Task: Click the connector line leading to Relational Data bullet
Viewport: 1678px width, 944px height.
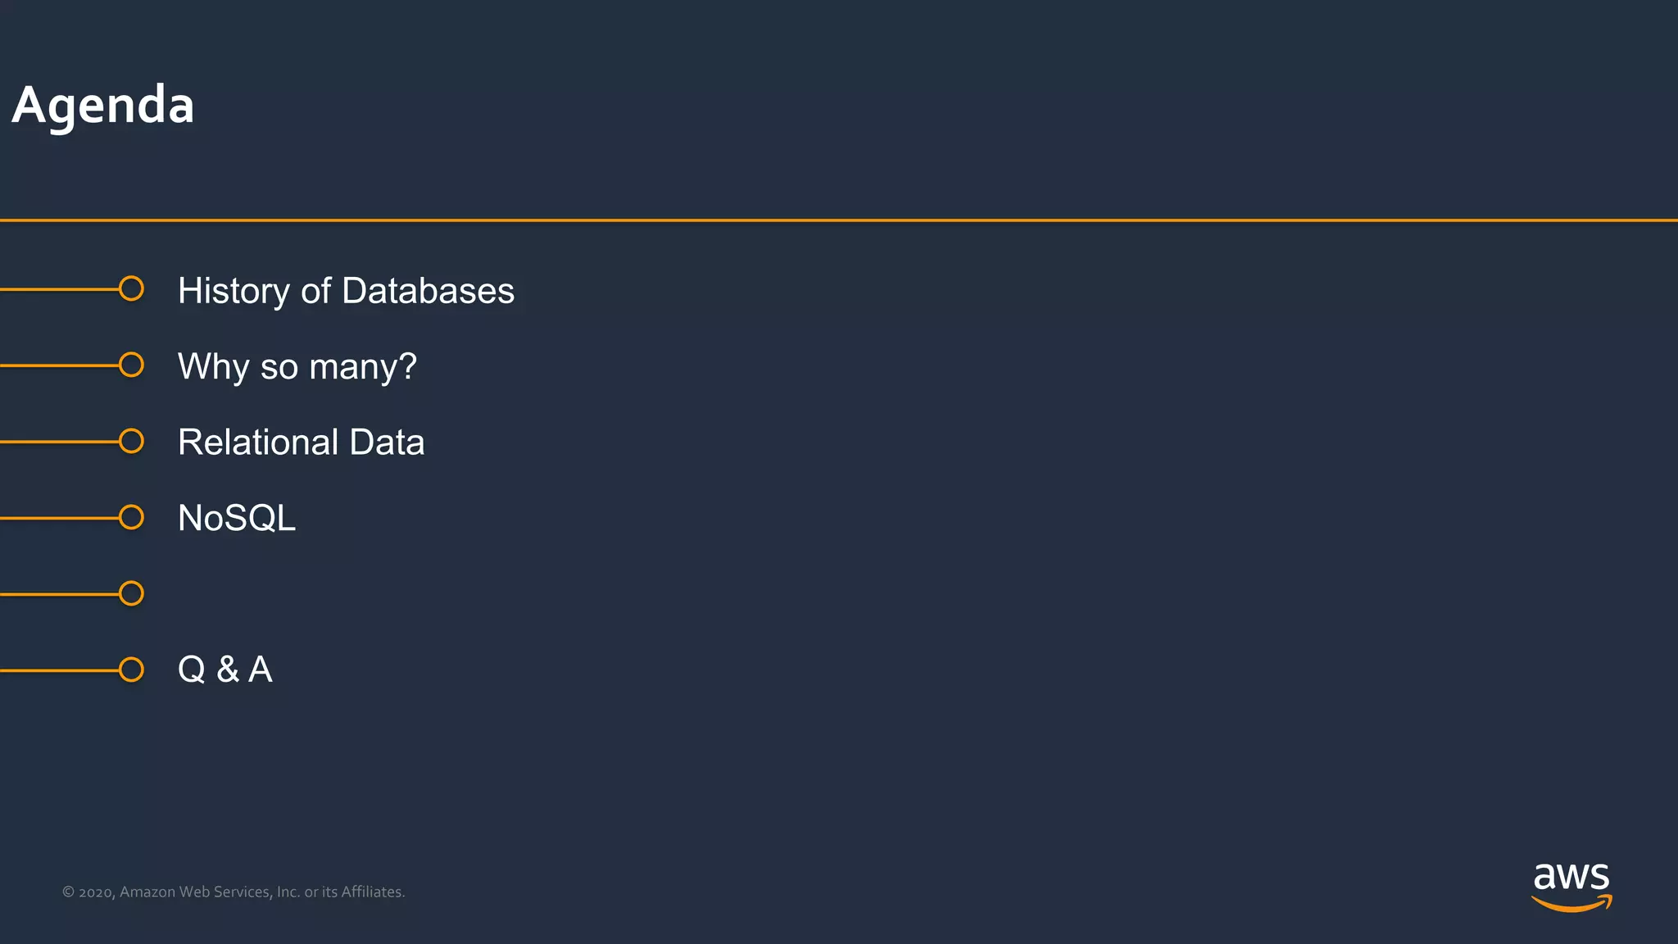Action: [59, 442]
